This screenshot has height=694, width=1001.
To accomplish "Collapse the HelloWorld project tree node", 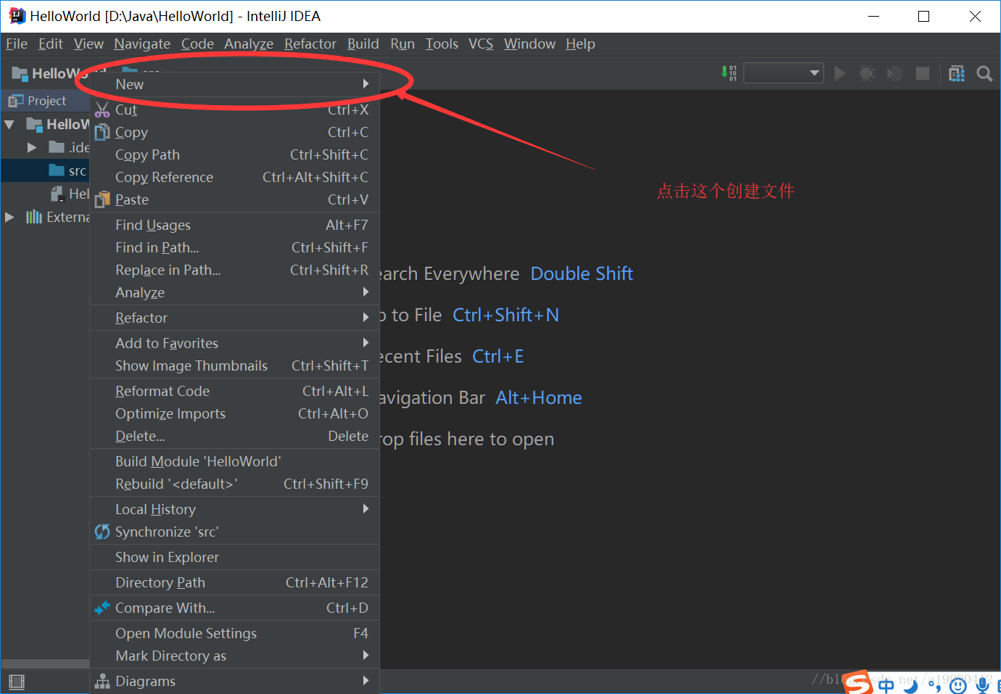I will 9,125.
